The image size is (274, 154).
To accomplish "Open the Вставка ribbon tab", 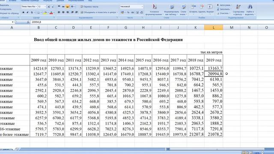I will point(12,1).
